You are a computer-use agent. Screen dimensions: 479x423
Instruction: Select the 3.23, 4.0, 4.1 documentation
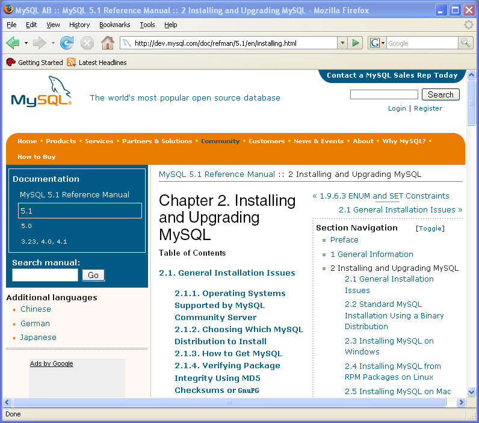(44, 241)
